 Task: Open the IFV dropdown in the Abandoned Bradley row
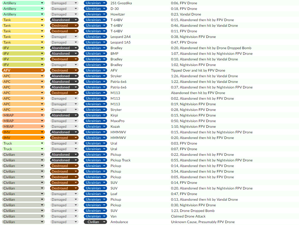pyautogui.click(x=24, y=48)
